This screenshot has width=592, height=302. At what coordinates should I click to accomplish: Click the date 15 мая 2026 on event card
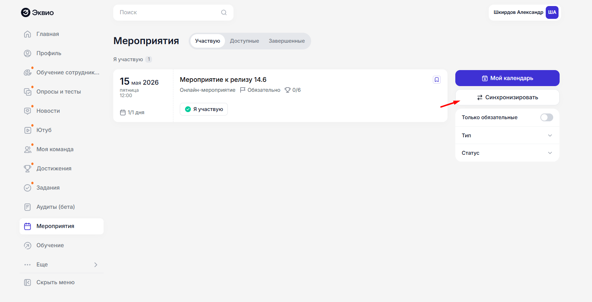139,82
